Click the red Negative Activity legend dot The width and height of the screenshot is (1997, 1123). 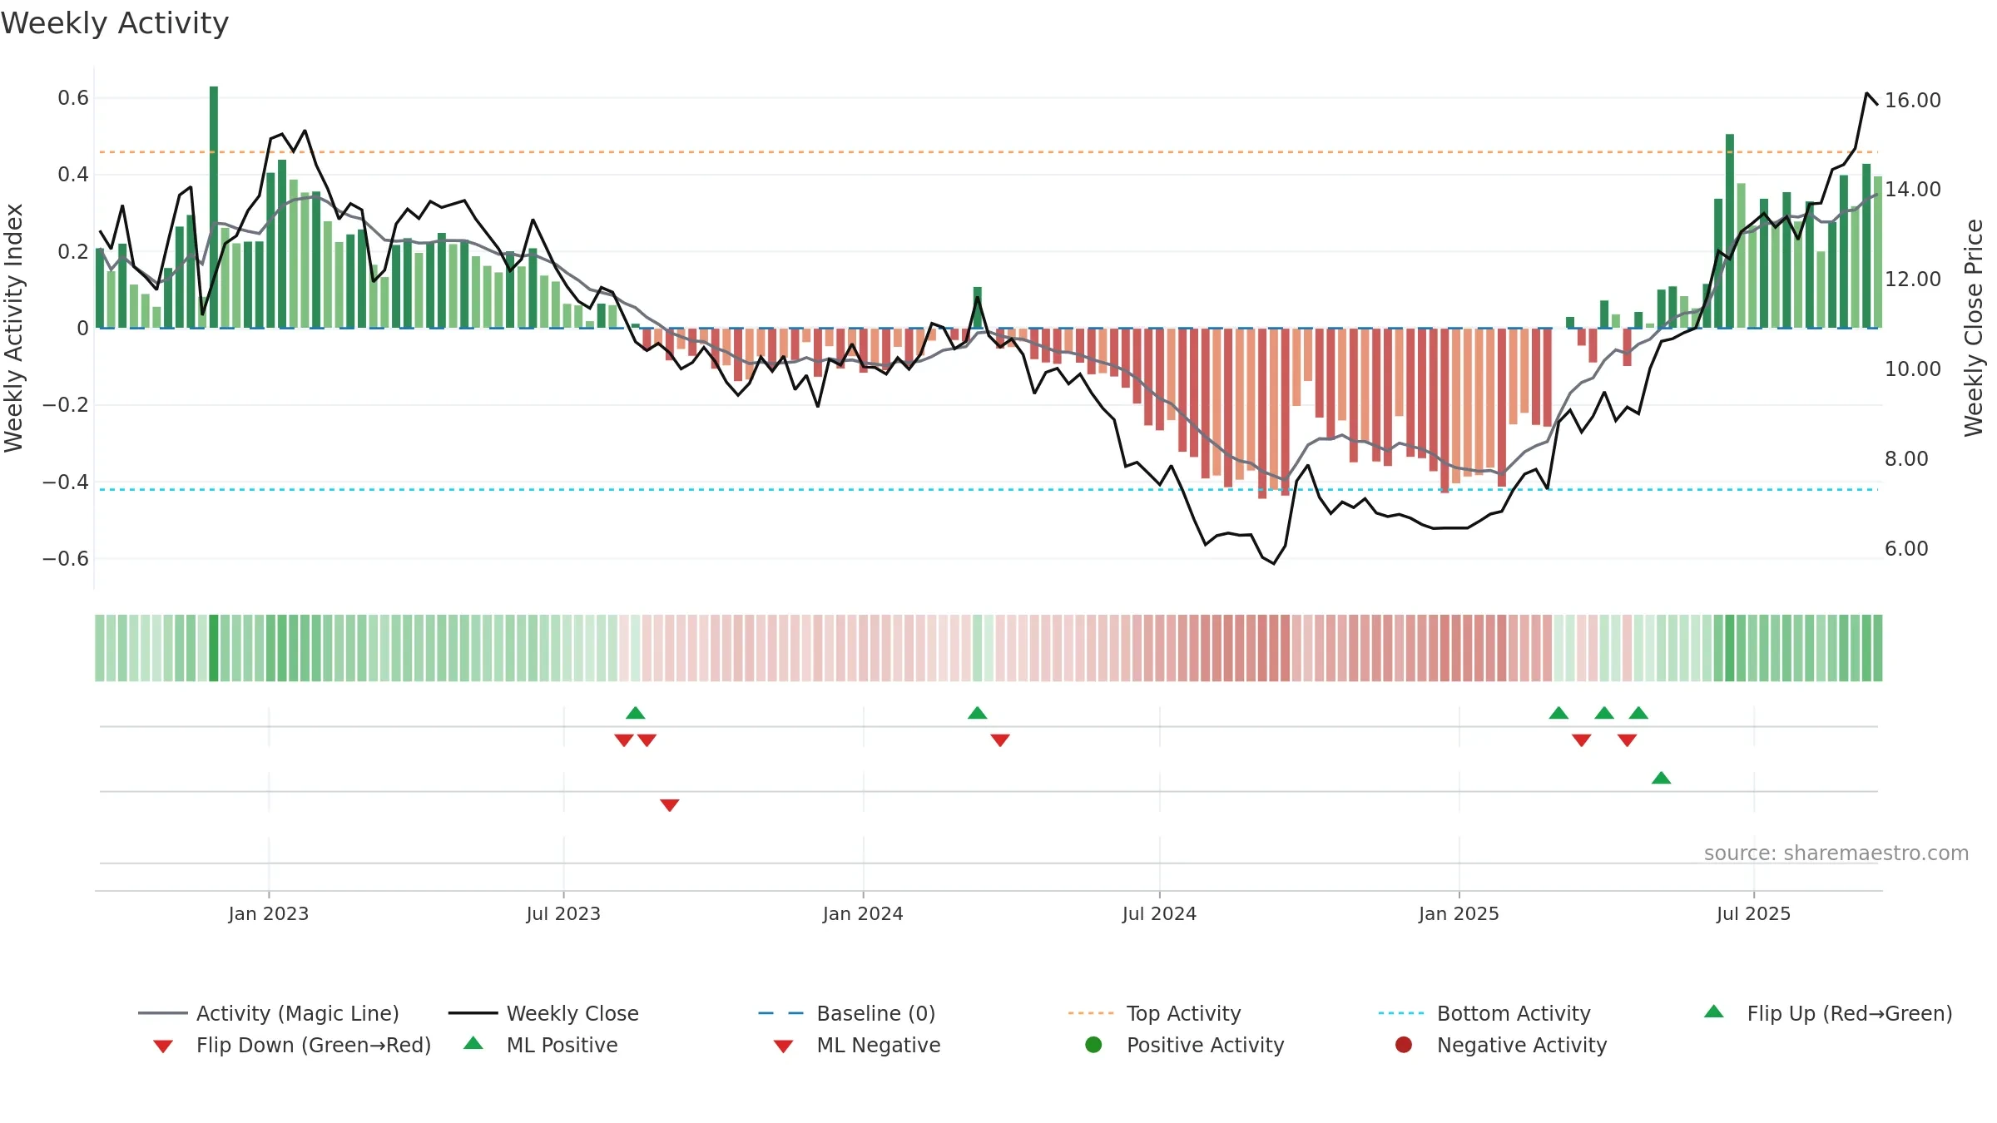click(1404, 1045)
